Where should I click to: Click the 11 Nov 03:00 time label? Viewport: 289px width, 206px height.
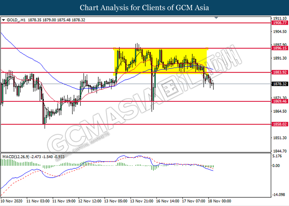(x=38, y=201)
